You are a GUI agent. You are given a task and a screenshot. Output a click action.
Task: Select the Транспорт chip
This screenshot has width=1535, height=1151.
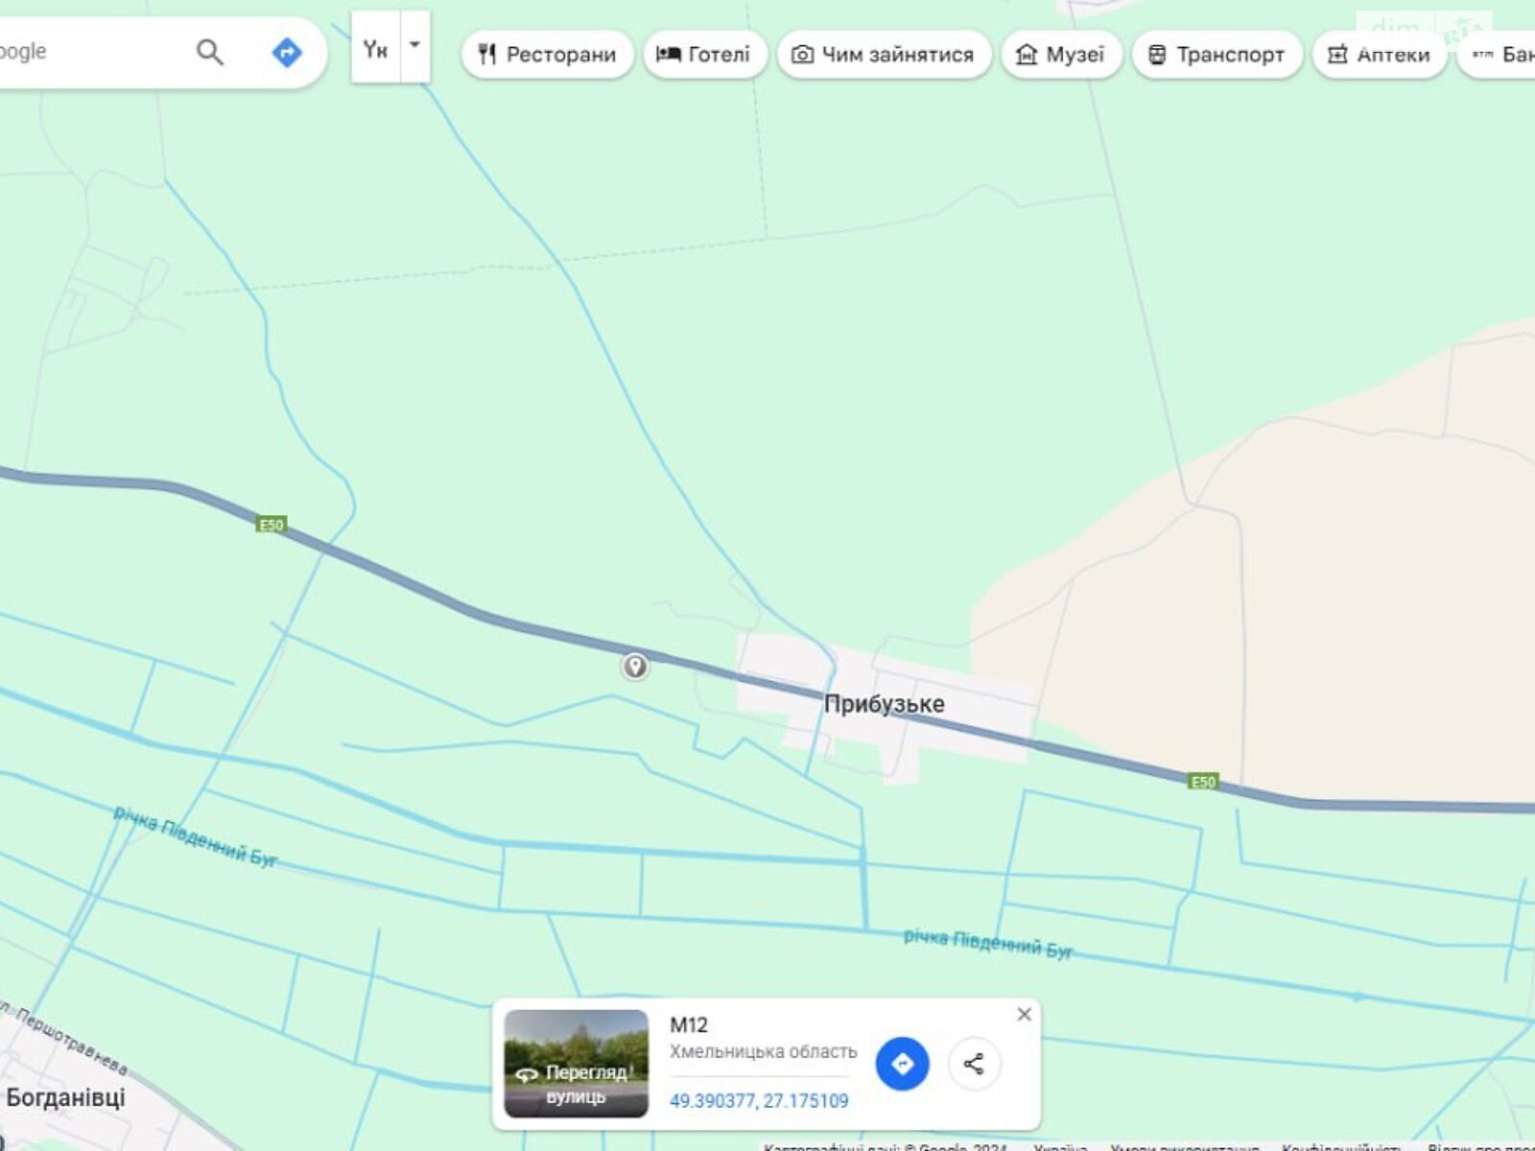pyautogui.click(x=1217, y=55)
